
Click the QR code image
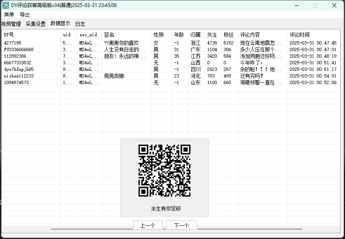[x=164, y=171]
